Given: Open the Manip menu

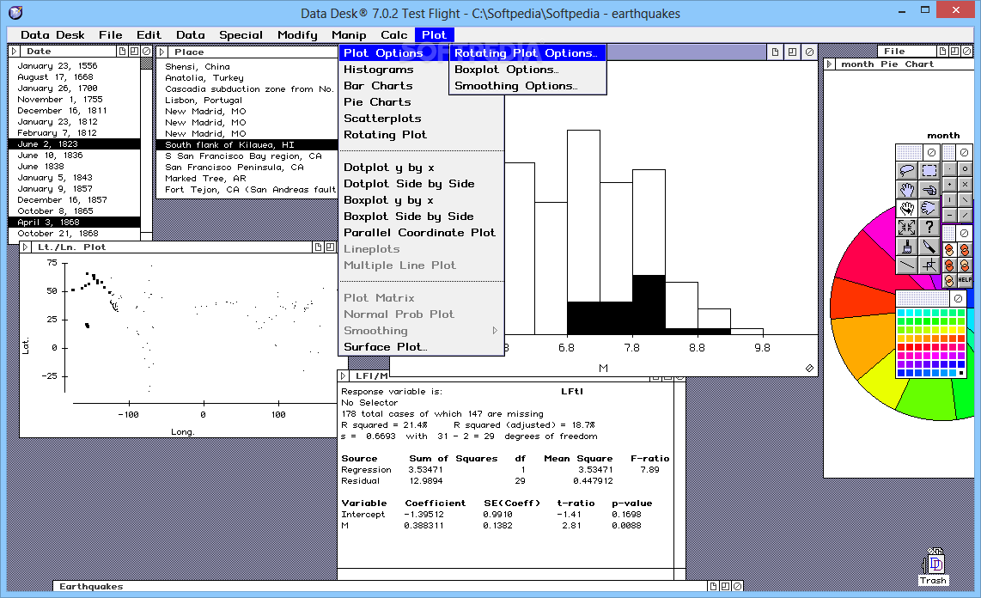Looking at the screenshot, I should [x=349, y=35].
